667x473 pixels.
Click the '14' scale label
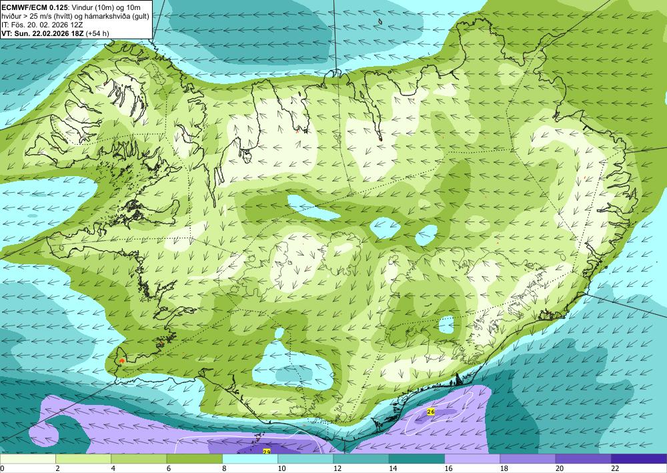coord(393,469)
